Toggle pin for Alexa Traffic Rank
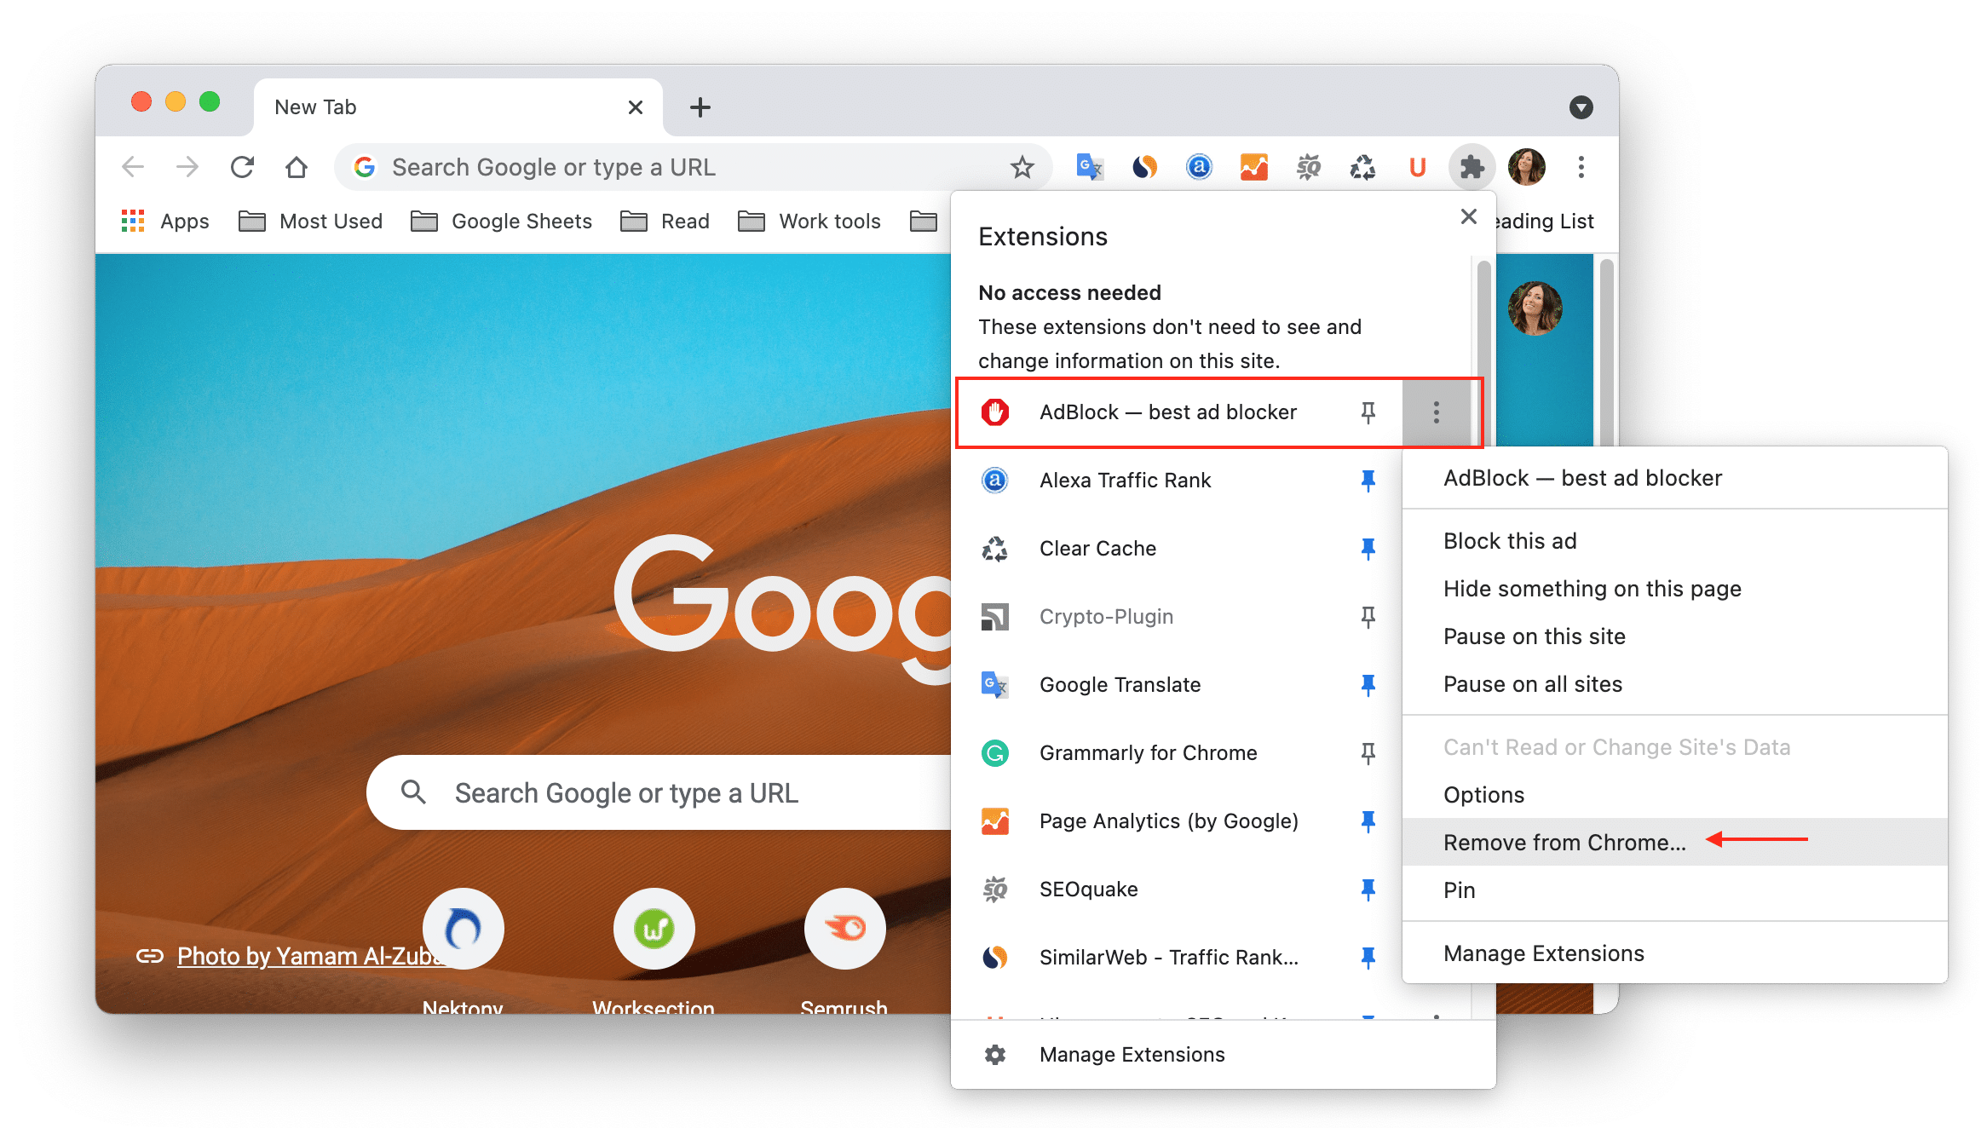1987x1140 pixels. pyautogui.click(x=1363, y=479)
